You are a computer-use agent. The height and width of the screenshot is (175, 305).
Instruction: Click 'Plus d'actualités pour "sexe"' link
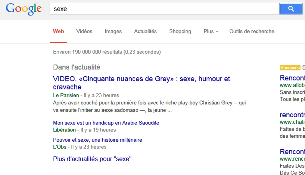pyautogui.click(x=92, y=159)
